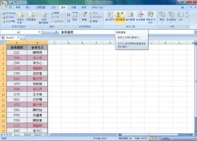
Task: Zoom in with the plus button
Action: (195, 138)
